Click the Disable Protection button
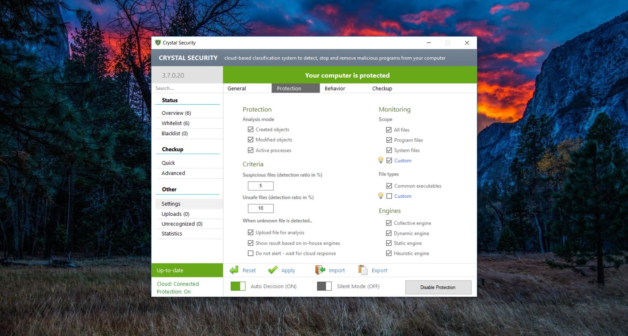628x336 pixels. (x=438, y=287)
